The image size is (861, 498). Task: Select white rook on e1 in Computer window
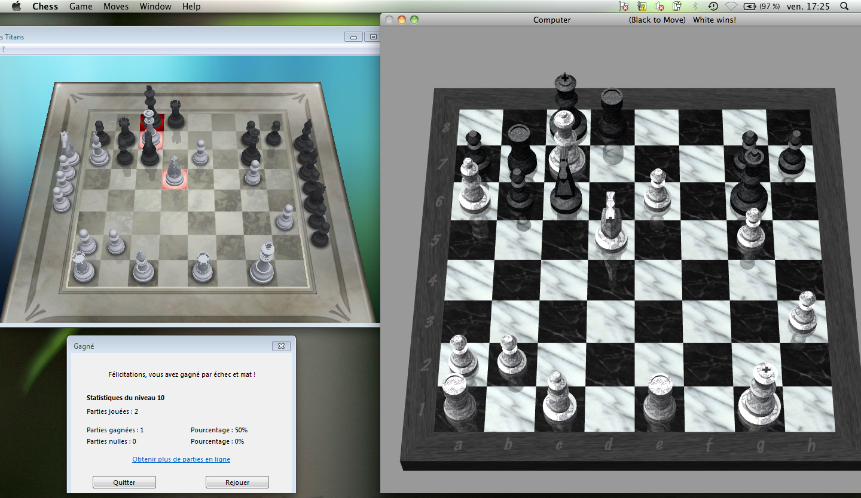(659, 399)
